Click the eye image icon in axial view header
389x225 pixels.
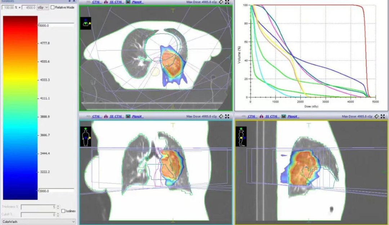(x=88, y=2)
